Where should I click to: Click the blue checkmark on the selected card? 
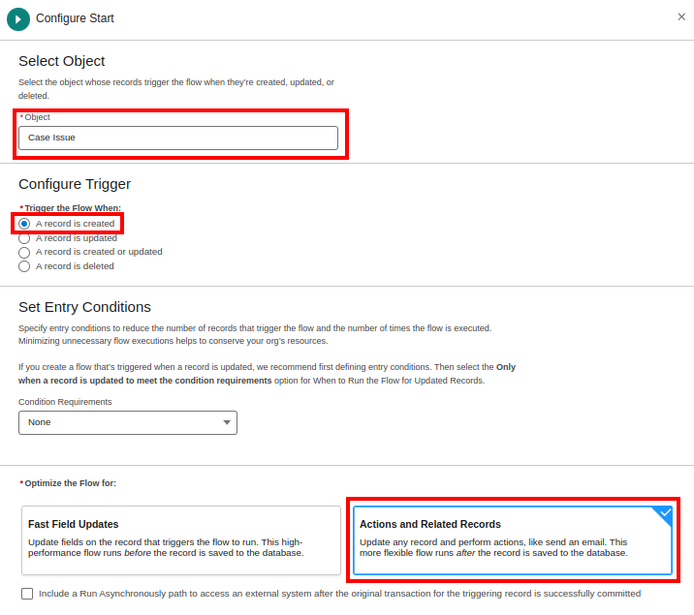(x=665, y=513)
